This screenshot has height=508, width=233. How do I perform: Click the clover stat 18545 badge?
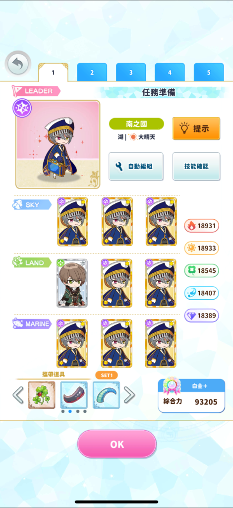click(202, 270)
